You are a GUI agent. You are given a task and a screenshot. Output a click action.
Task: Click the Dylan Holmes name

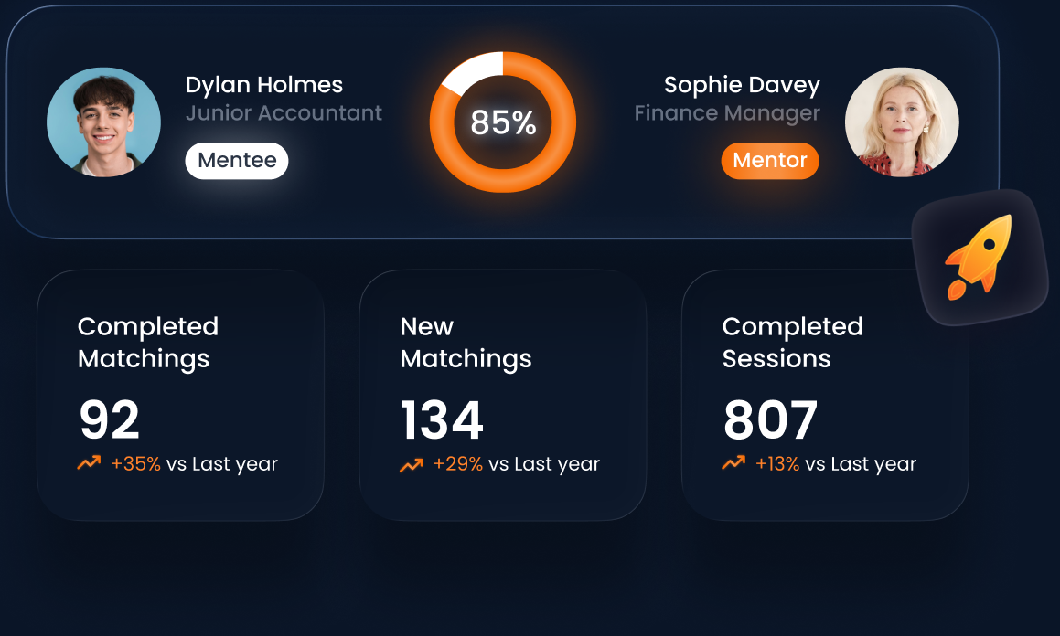264,85
